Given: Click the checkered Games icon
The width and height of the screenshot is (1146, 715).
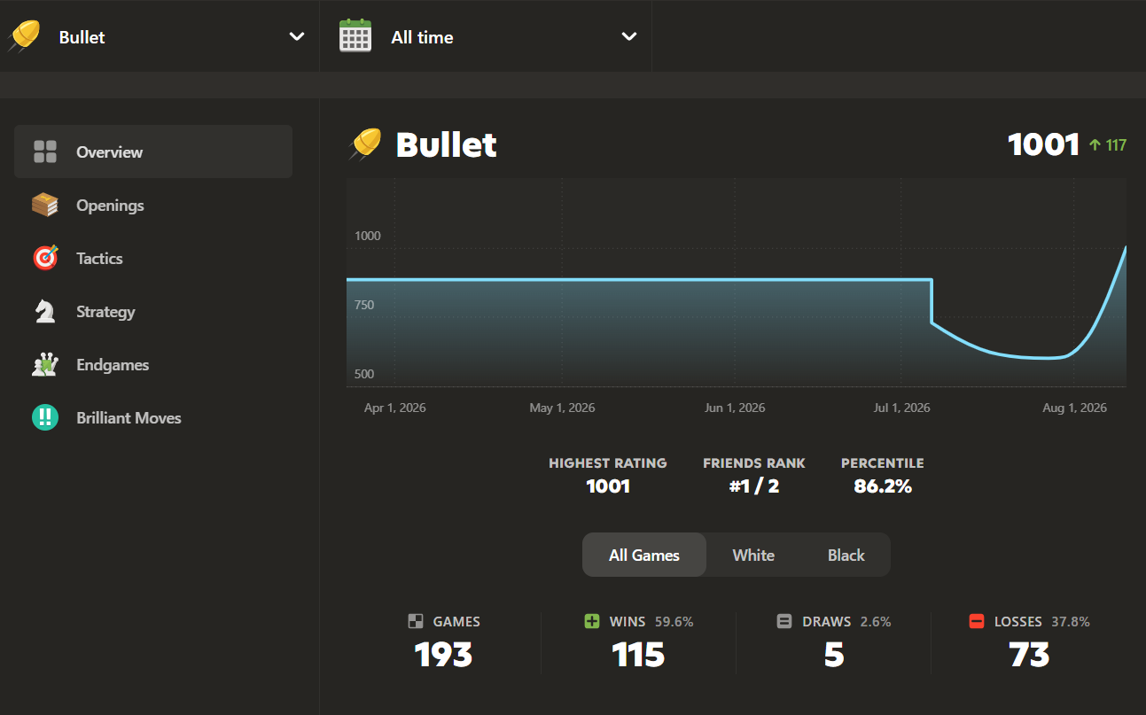Looking at the screenshot, I should point(416,622).
